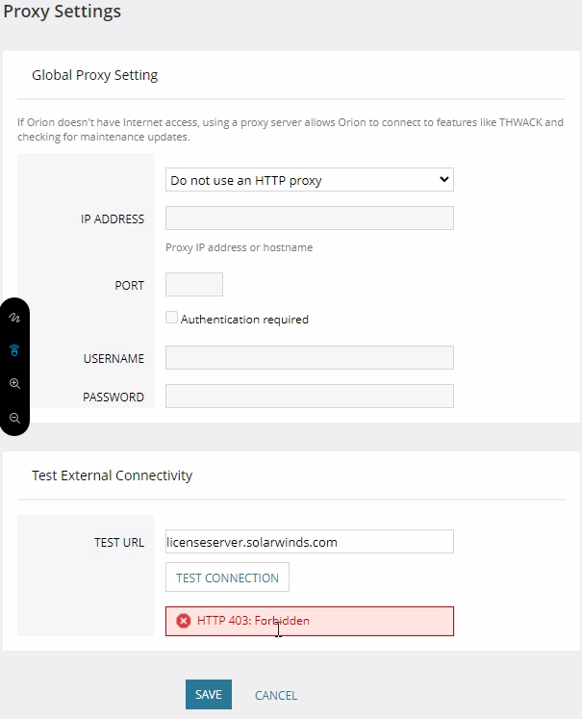Click the PASSWORD input field

tap(309, 397)
